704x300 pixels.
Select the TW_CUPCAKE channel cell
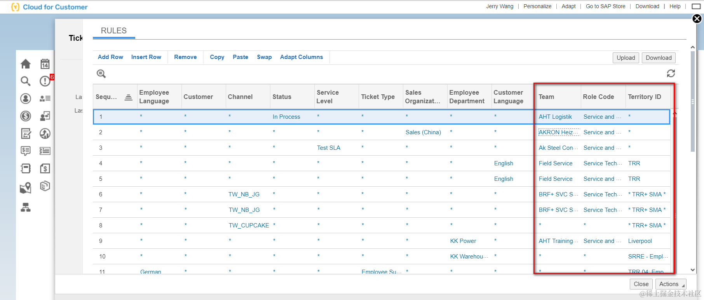[249, 225]
